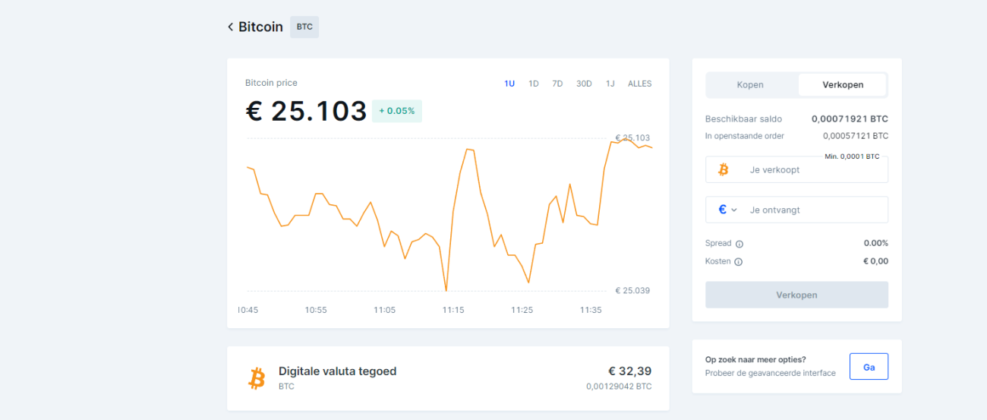Image resolution: width=987 pixels, height=420 pixels.
Task: Click the open order amount 0,00057121 BTC
Action: 856,136
